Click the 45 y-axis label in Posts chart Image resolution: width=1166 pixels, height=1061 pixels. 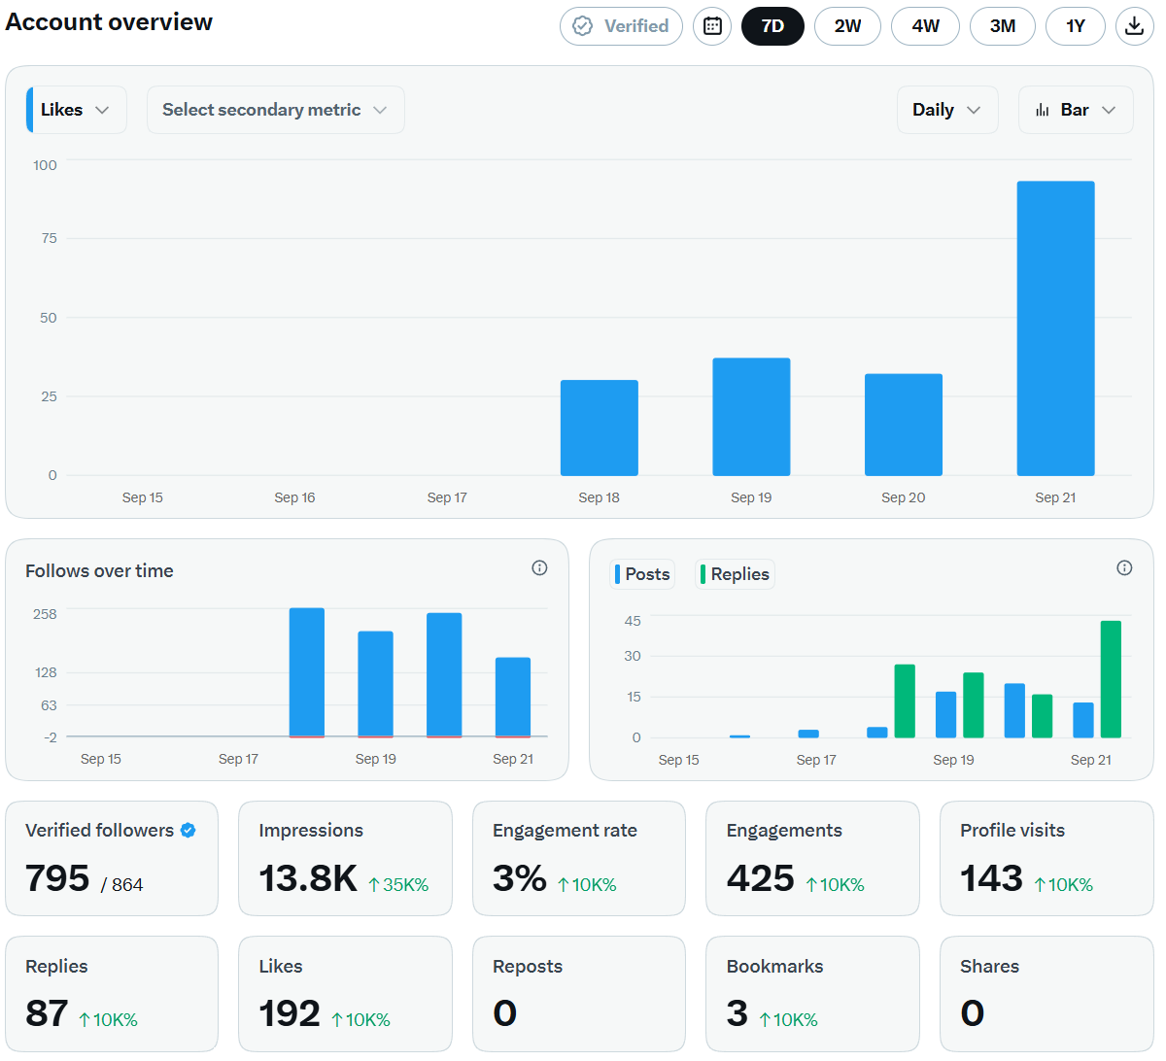[633, 621]
